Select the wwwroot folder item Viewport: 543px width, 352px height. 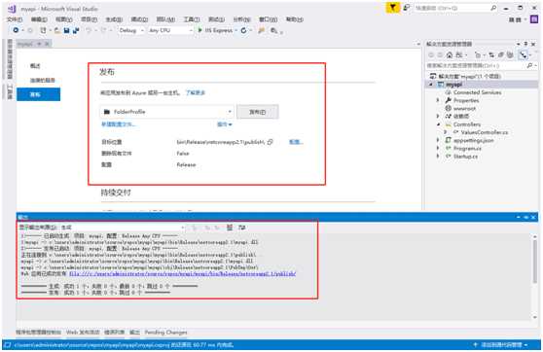click(x=464, y=108)
